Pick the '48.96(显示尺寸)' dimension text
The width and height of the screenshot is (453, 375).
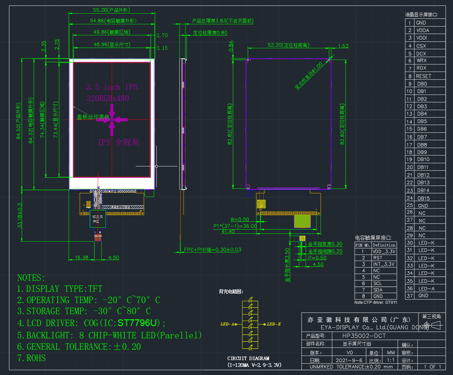112,44
